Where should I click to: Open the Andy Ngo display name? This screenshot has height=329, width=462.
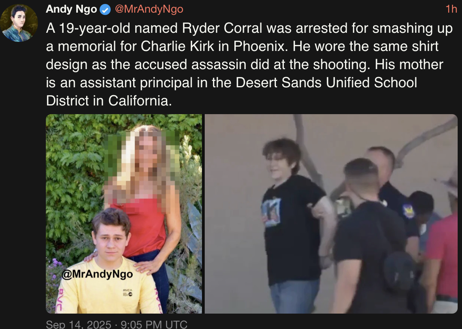[x=71, y=9]
